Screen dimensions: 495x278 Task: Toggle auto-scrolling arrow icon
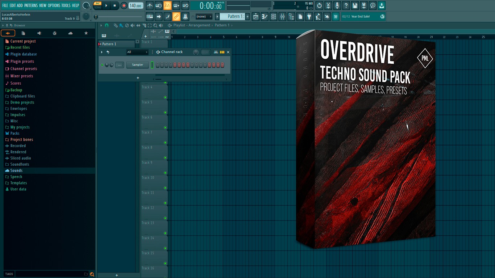[158, 17]
